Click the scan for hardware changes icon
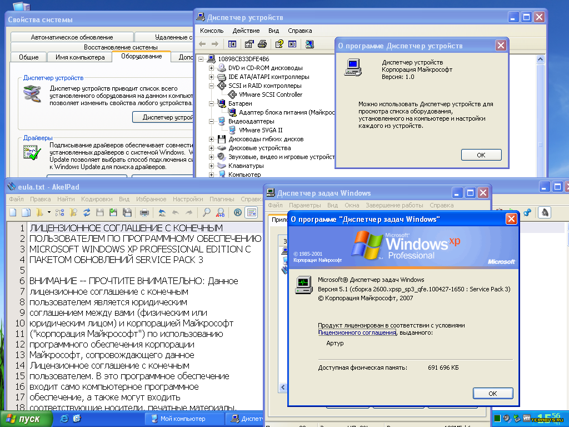Viewport: 569px width, 427px height. tap(310, 44)
